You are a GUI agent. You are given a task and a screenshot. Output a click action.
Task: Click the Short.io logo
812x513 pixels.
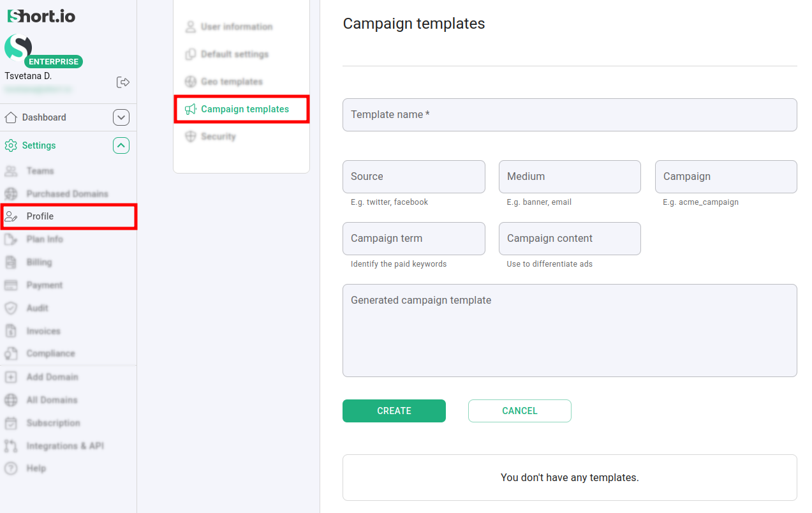[x=41, y=16]
